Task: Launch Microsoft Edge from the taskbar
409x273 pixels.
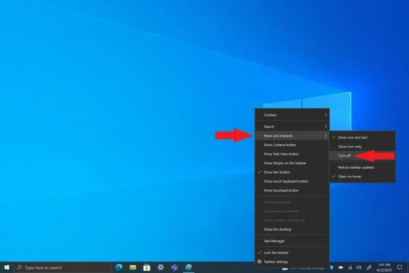Action: (119, 267)
